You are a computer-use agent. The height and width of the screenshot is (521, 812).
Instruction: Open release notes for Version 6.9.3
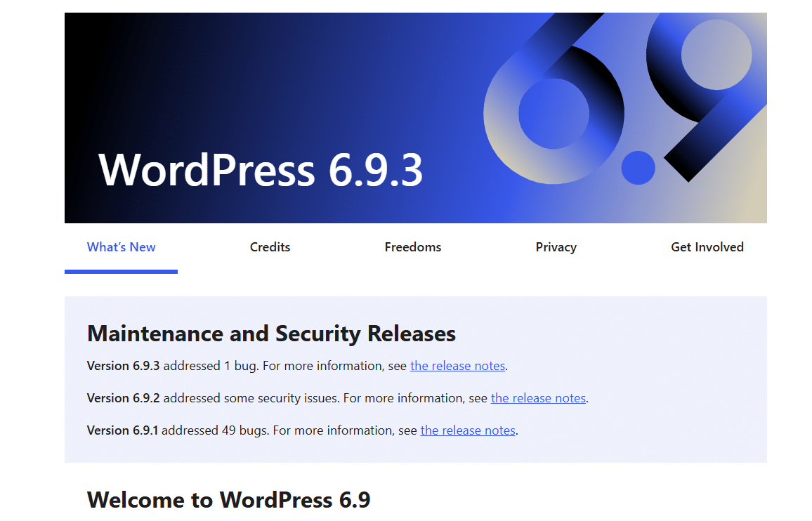point(457,366)
